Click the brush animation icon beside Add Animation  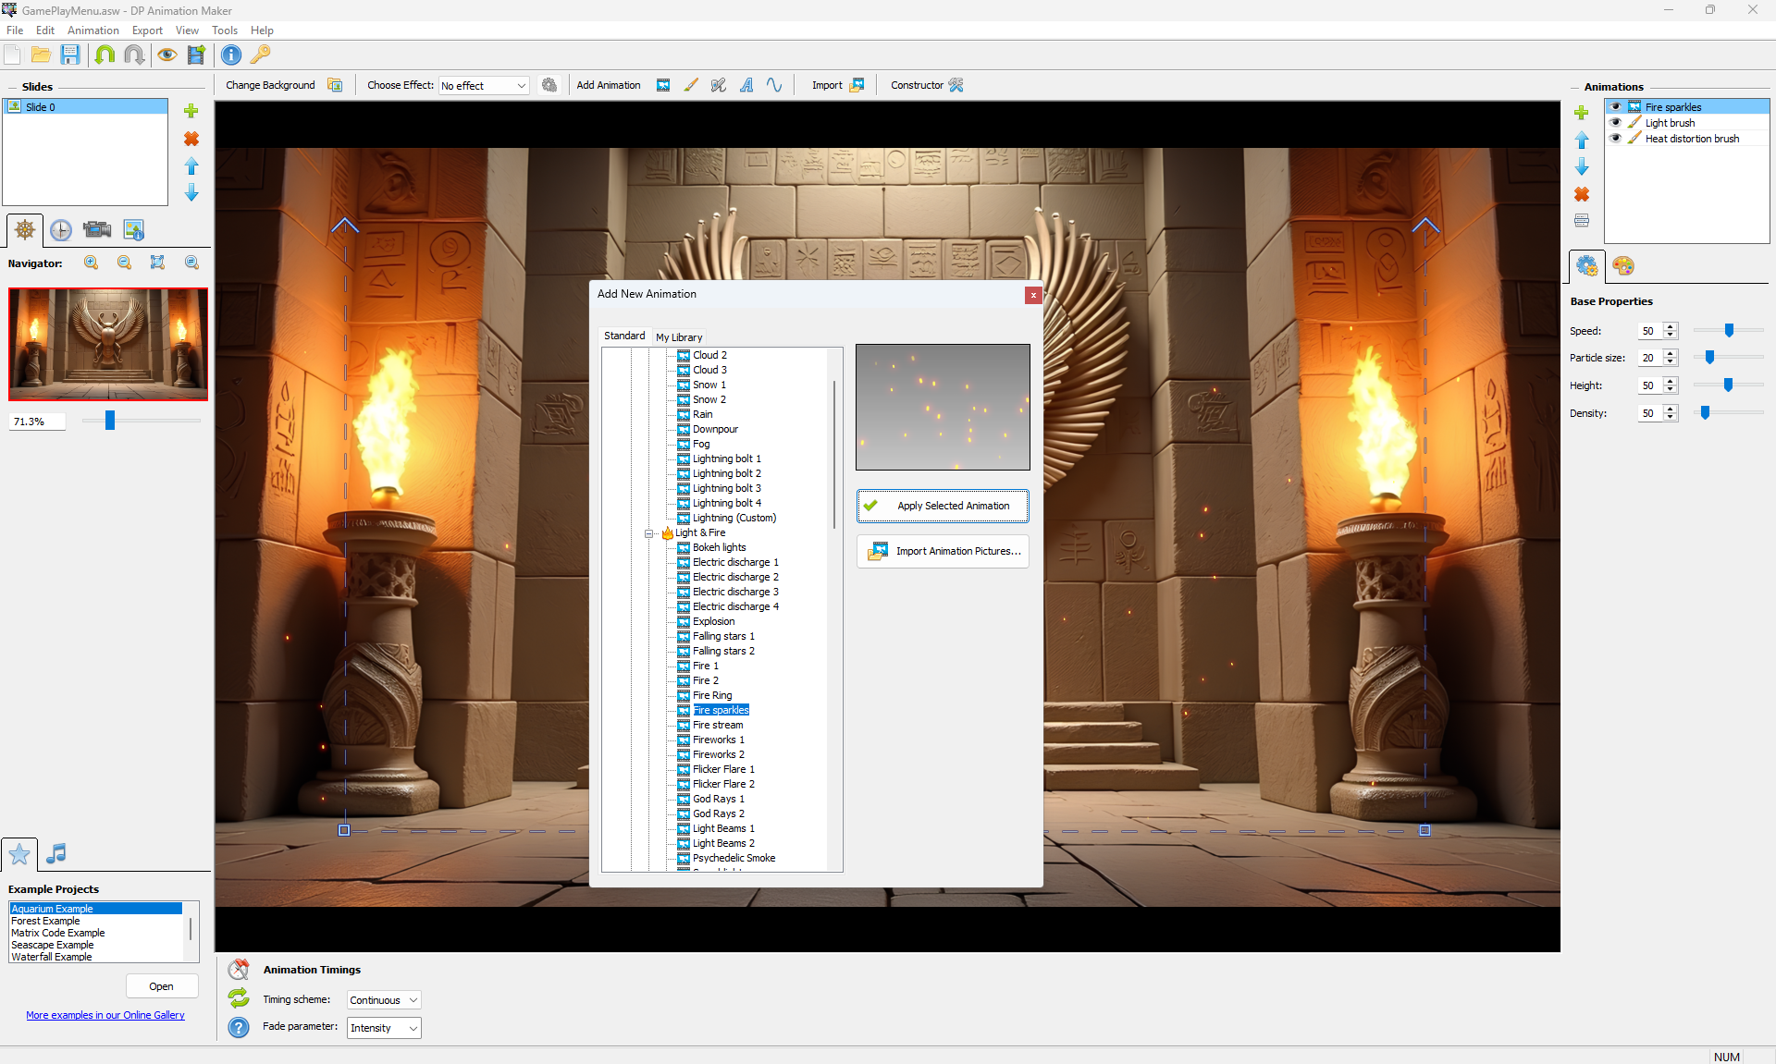tap(691, 85)
